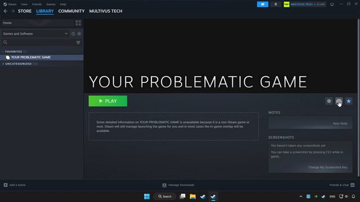Select YOUR PROBLEMATIC GAME in the list
This screenshot has width=360, height=202.
pos(42,57)
